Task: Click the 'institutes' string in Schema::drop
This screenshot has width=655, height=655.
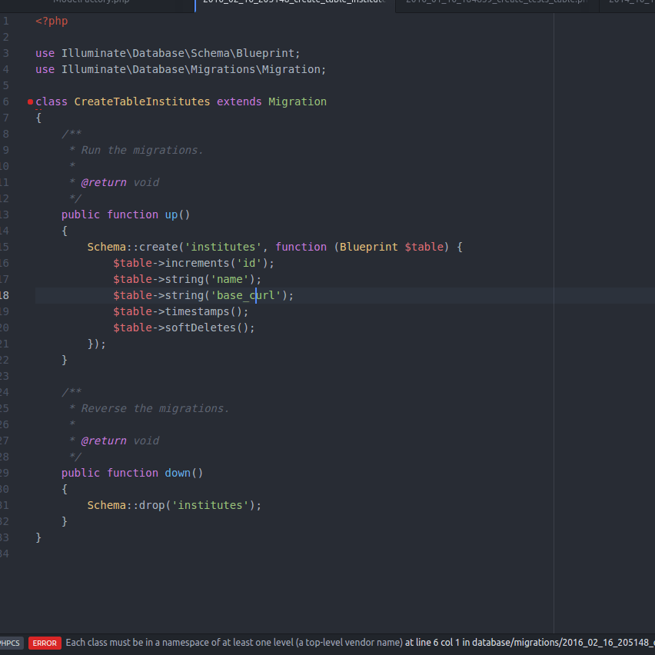Action: (x=210, y=505)
